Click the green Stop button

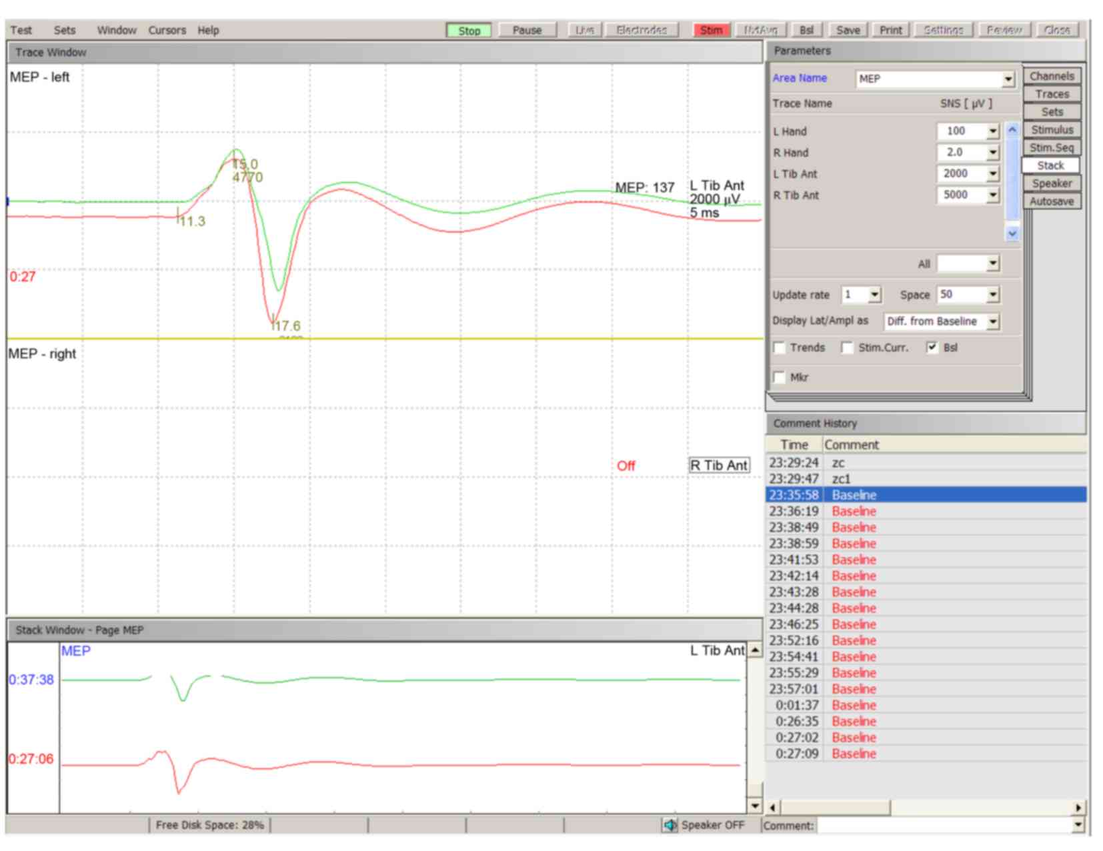(469, 31)
